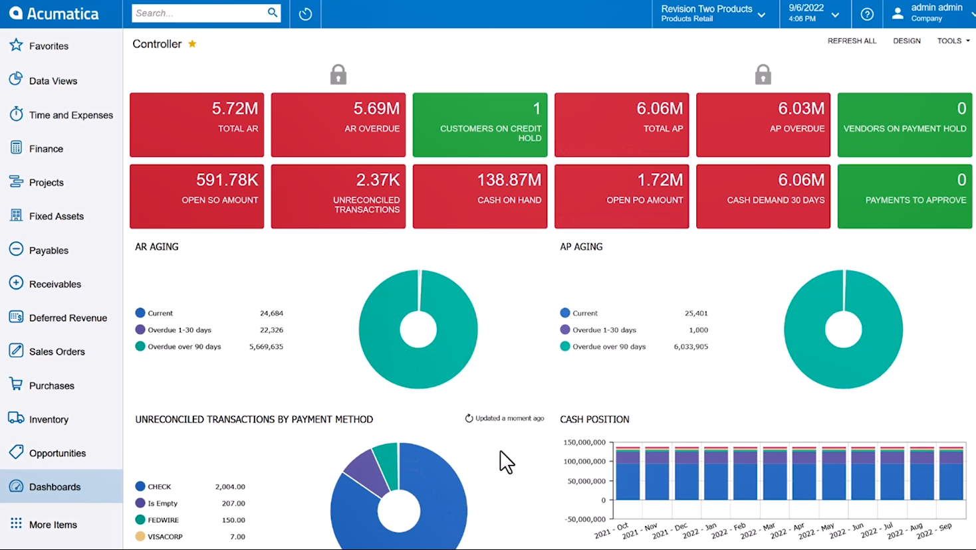976x550 pixels.
Task: Toggle the favorite star next to Controller
Action: (x=192, y=44)
